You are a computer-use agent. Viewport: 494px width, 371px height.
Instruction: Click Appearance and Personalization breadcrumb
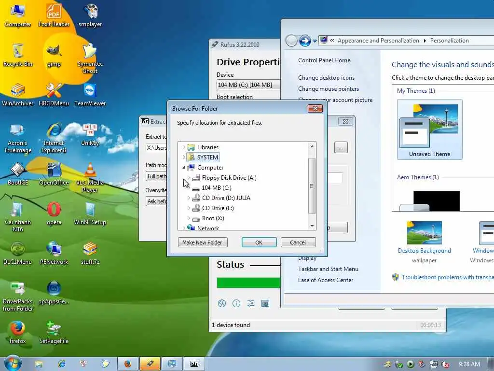[x=378, y=41]
